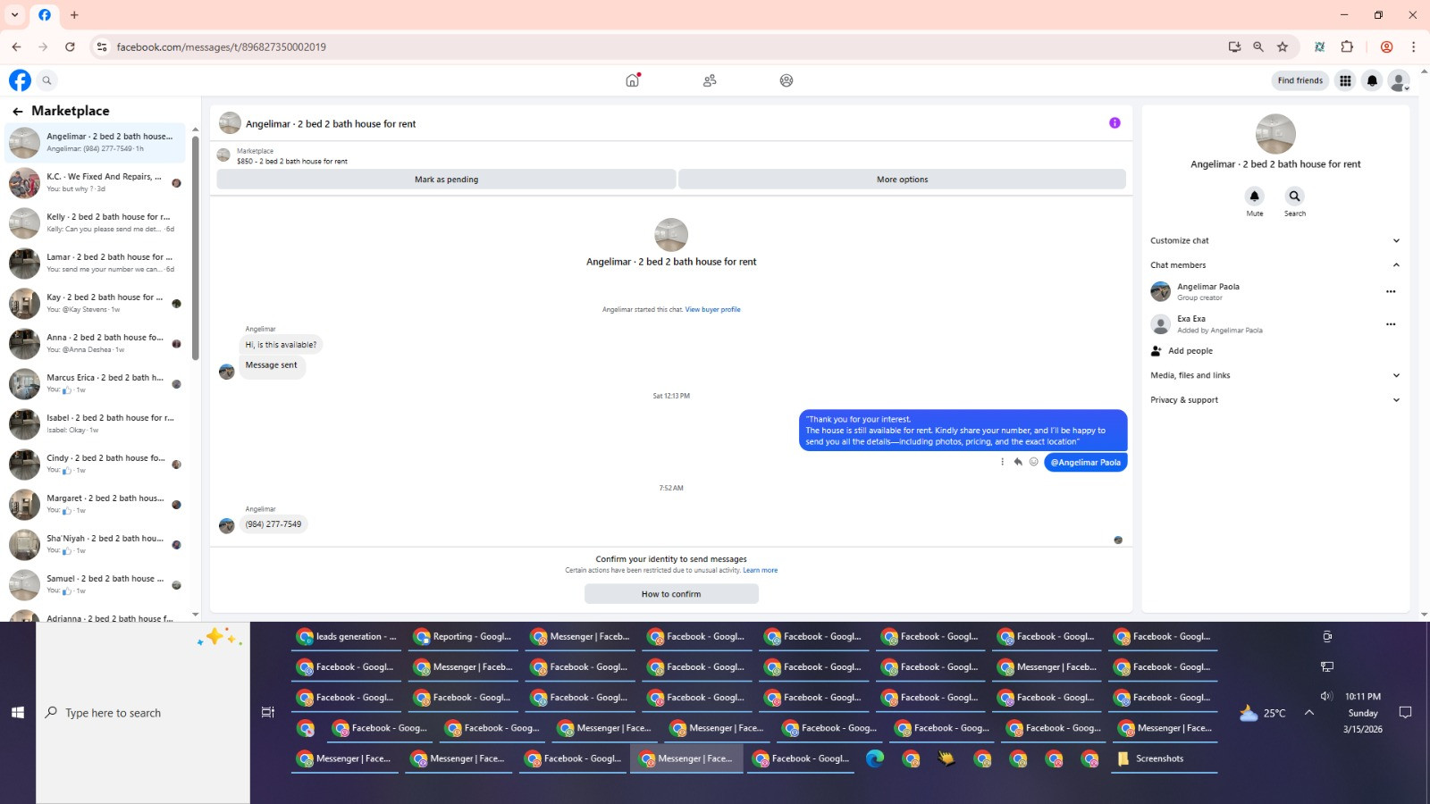Expand the Customize chat section
Screen dimensions: 1430x804
tap(1275, 240)
